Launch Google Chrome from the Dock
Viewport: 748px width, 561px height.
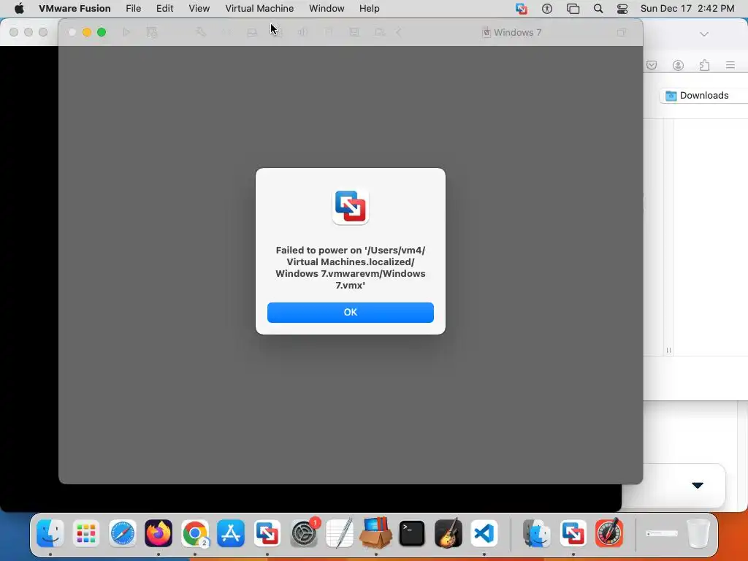click(194, 533)
